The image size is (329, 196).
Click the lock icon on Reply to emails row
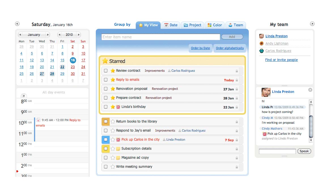pyautogui.click(x=237, y=80)
